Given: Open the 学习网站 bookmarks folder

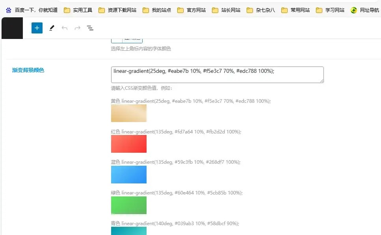Looking at the screenshot, I should 330,10.
